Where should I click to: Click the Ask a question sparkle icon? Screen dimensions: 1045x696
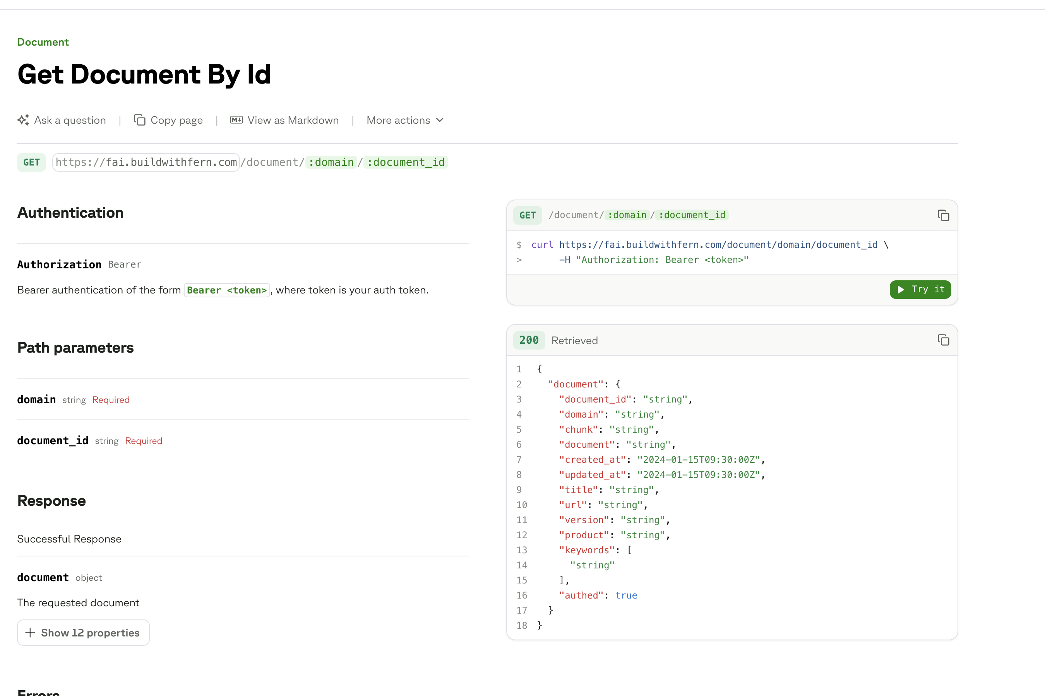24,120
